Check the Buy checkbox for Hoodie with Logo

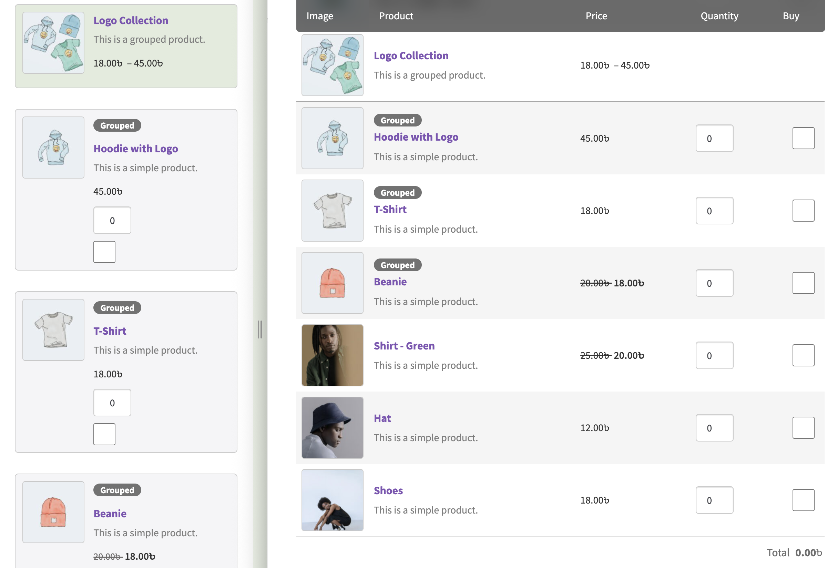click(x=803, y=138)
